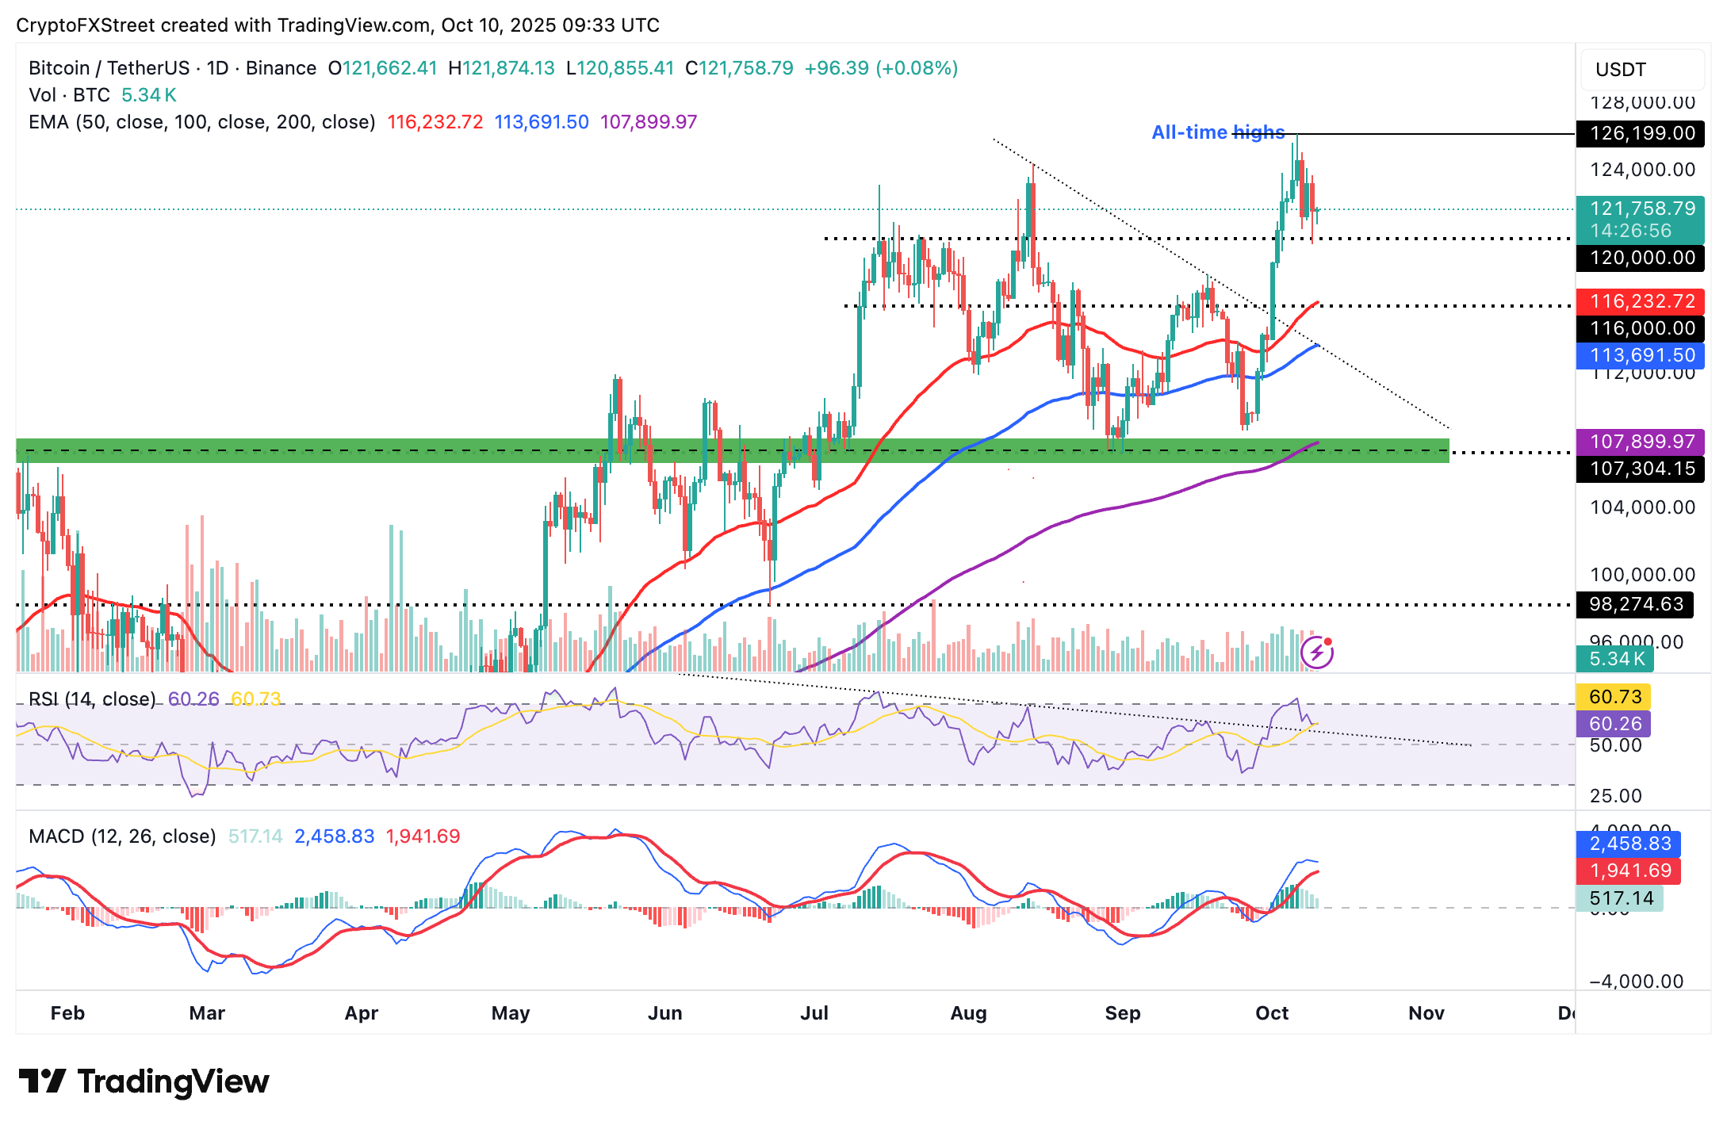Image resolution: width=1727 pixels, height=1129 pixels.
Task: Click the purple lightning bolt icon
Action: (1316, 653)
